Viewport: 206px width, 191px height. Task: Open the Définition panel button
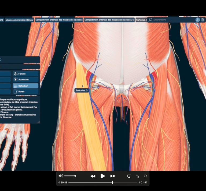click(x=26, y=86)
